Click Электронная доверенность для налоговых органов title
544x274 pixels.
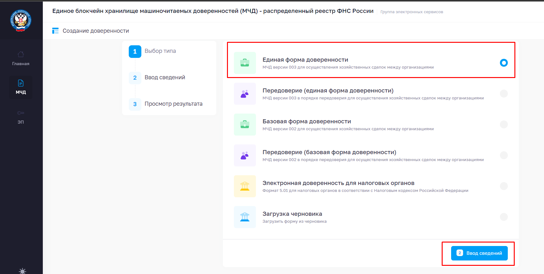(338, 183)
